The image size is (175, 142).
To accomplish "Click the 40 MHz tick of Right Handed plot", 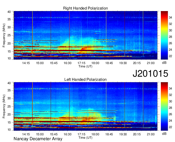I will [x=9, y=12].
